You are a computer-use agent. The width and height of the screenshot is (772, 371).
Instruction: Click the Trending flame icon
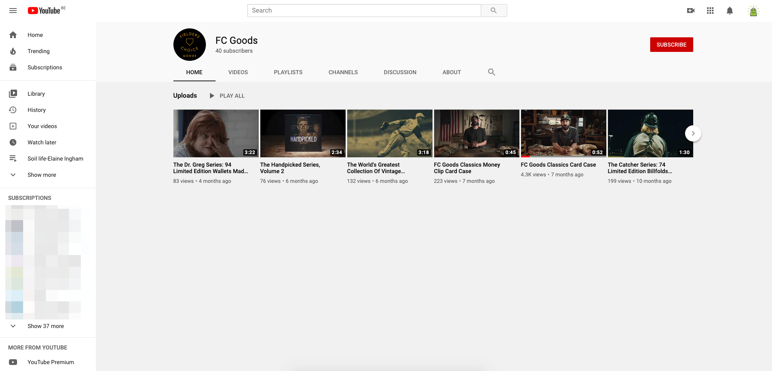click(x=13, y=51)
